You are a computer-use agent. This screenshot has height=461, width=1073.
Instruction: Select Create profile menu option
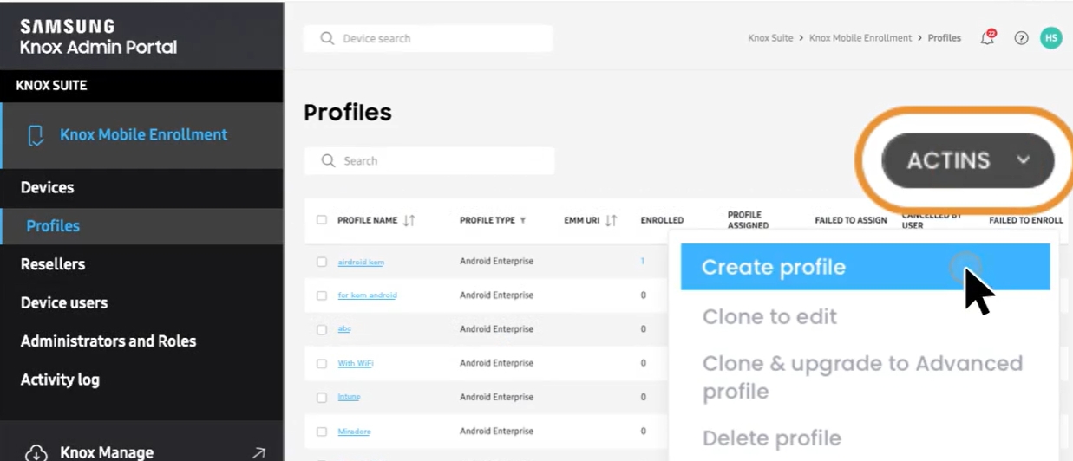click(x=865, y=267)
